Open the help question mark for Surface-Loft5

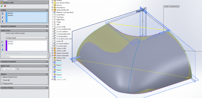[x=47, y=2]
